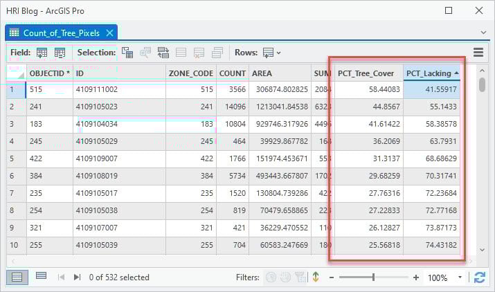Toggle range filter icon
The height and width of the screenshot is (292, 495).
click(x=286, y=277)
